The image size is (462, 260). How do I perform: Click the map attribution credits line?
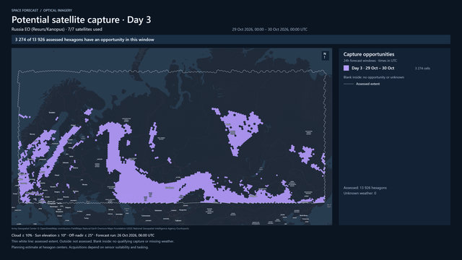pos(100,228)
